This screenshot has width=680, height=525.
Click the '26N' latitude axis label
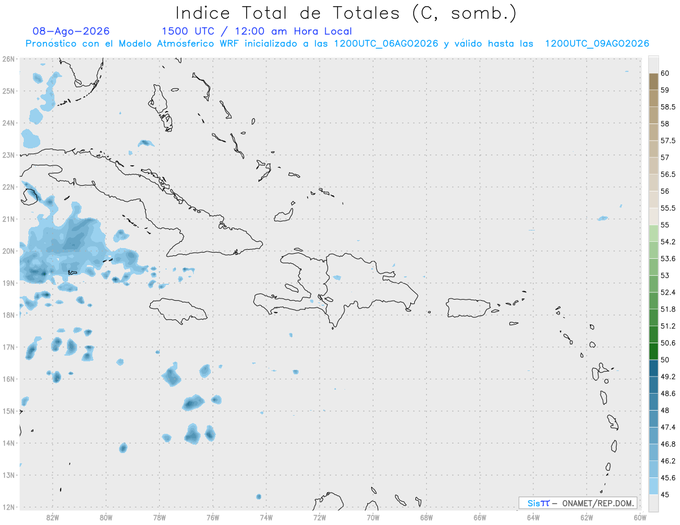[x=8, y=59]
